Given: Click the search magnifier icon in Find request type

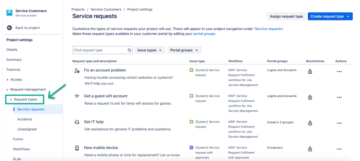Looking at the screenshot, I should (x=129, y=50).
